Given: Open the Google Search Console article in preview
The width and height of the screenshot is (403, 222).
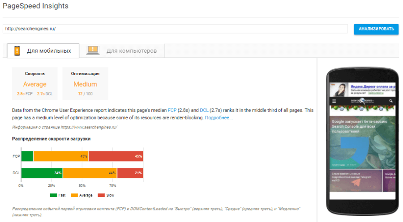Looking at the screenshot, I should pos(362,142).
